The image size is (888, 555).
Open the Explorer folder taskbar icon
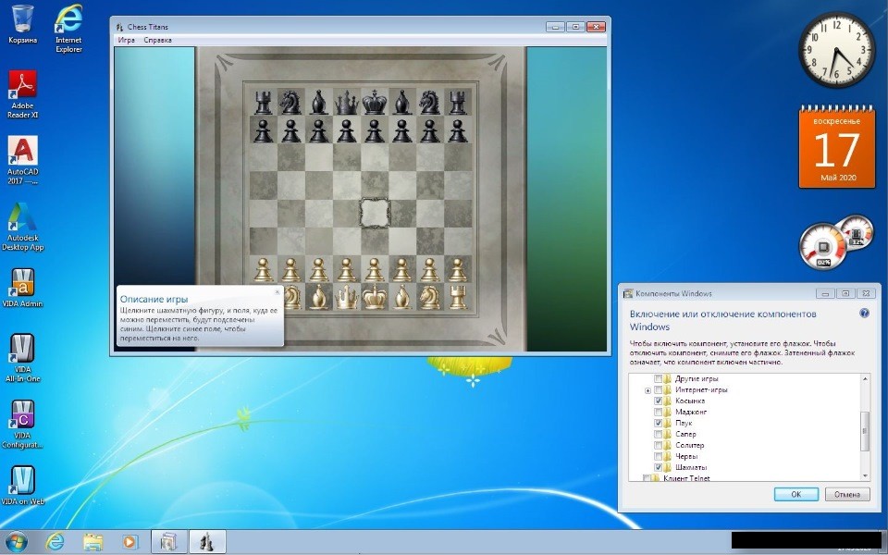point(92,542)
